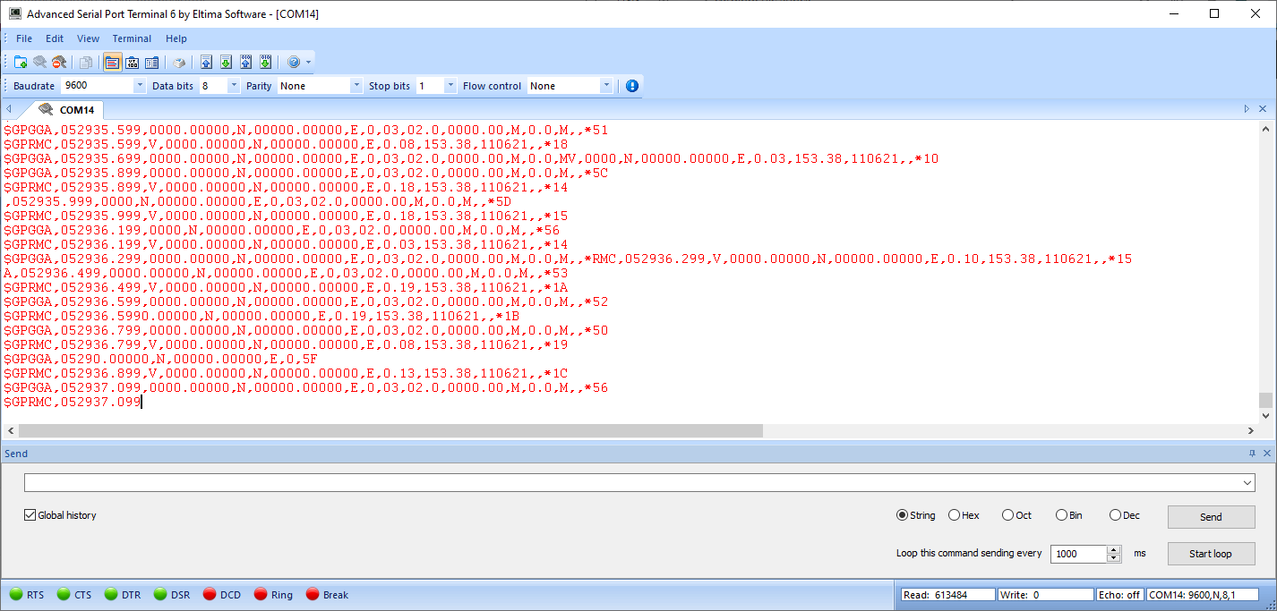Open the Help menu

click(x=176, y=38)
